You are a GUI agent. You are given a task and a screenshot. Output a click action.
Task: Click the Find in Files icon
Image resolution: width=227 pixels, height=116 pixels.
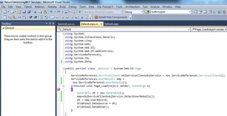pyautogui.click(x=147, y=12)
